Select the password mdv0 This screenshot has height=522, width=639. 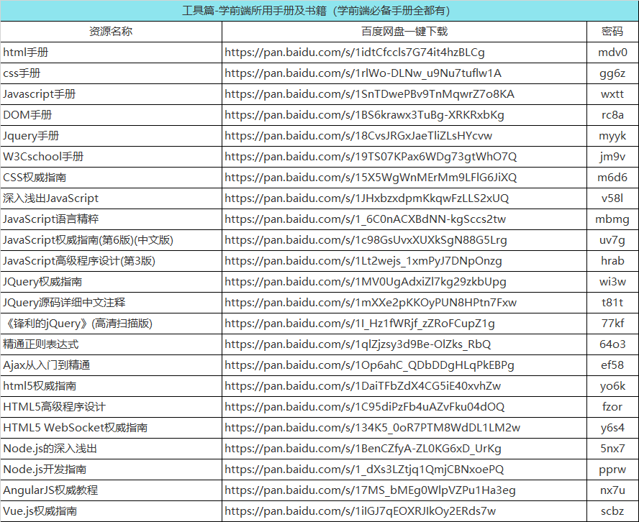click(612, 52)
